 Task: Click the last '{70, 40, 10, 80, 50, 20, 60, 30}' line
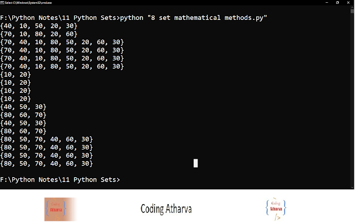[x=62, y=66]
